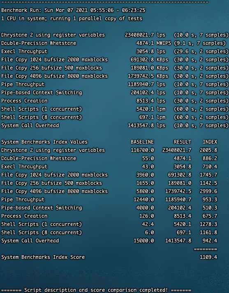Click baseline value "42.4" for Shell Scripts

pos(148,224)
